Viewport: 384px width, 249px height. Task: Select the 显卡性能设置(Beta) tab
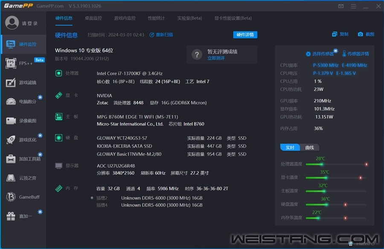(233, 18)
